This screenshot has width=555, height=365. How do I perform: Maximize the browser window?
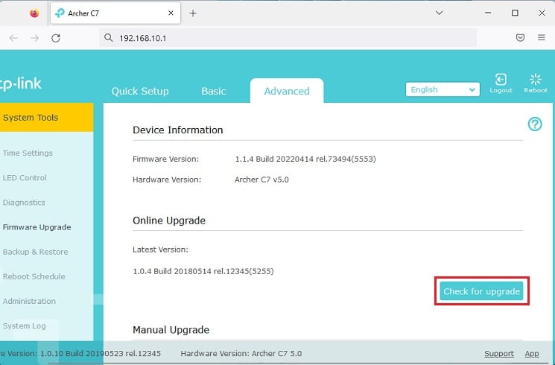coord(515,13)
